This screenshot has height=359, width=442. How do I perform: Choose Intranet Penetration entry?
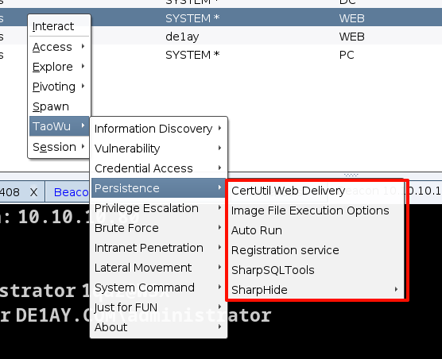pyautogui.click(x=158, y=248)
